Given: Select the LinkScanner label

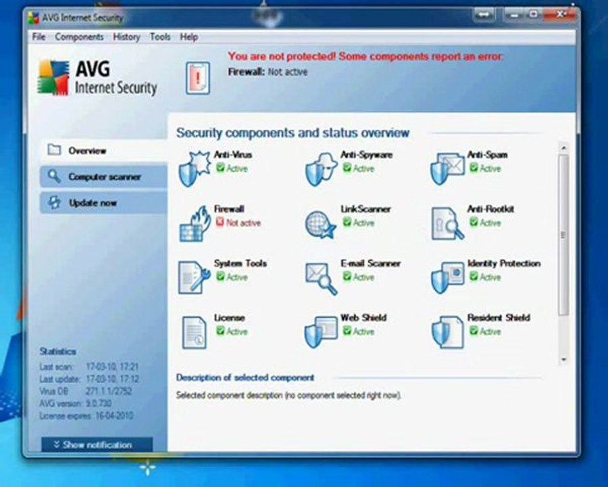Looking at the screenshot, I should coord(365,209).
